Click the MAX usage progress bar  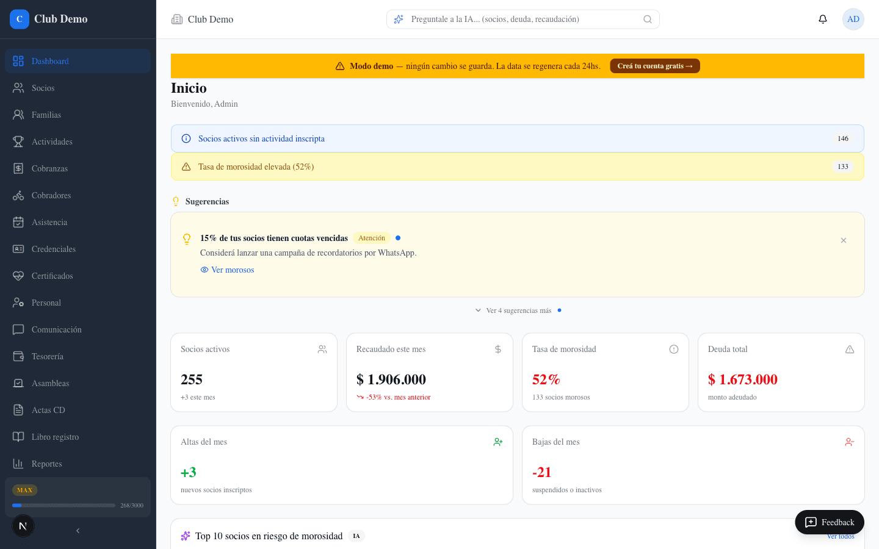coord(63,505)
